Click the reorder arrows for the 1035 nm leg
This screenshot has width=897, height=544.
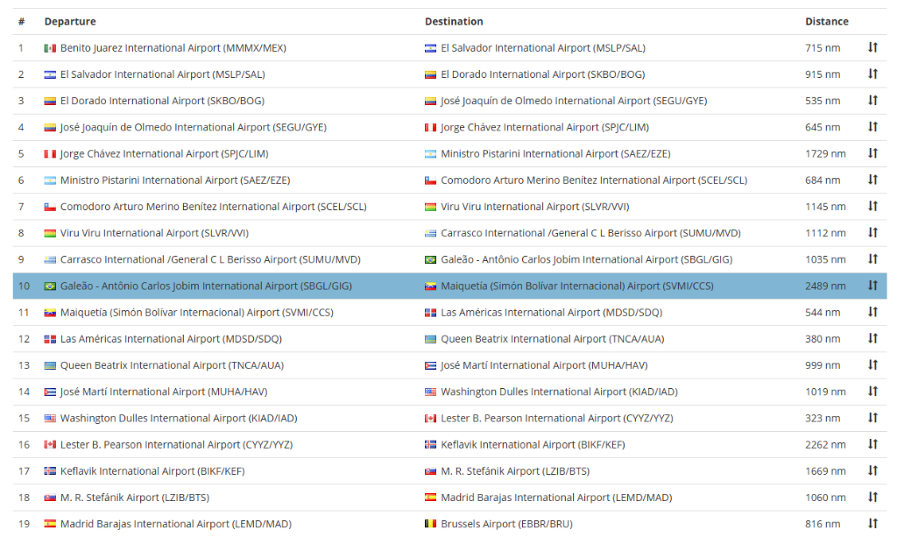pyautogui.click(x=872, y=259)
